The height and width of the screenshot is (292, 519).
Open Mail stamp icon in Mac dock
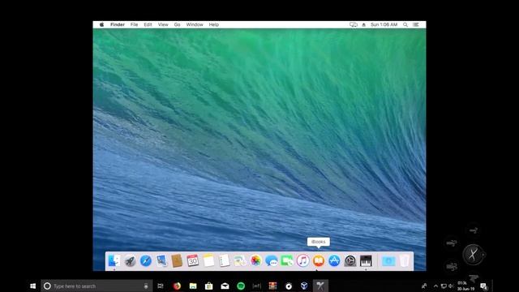[x=161, y=261]
